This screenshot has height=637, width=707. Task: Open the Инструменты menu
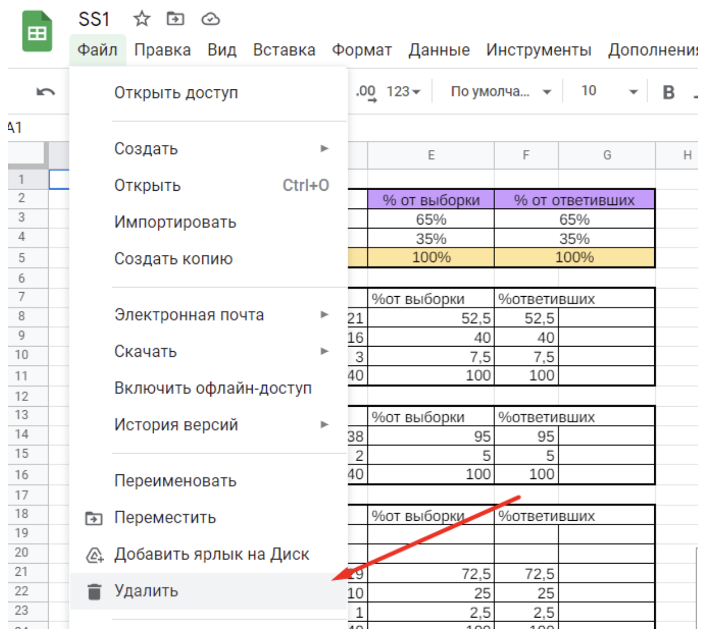tap(539, 50)
